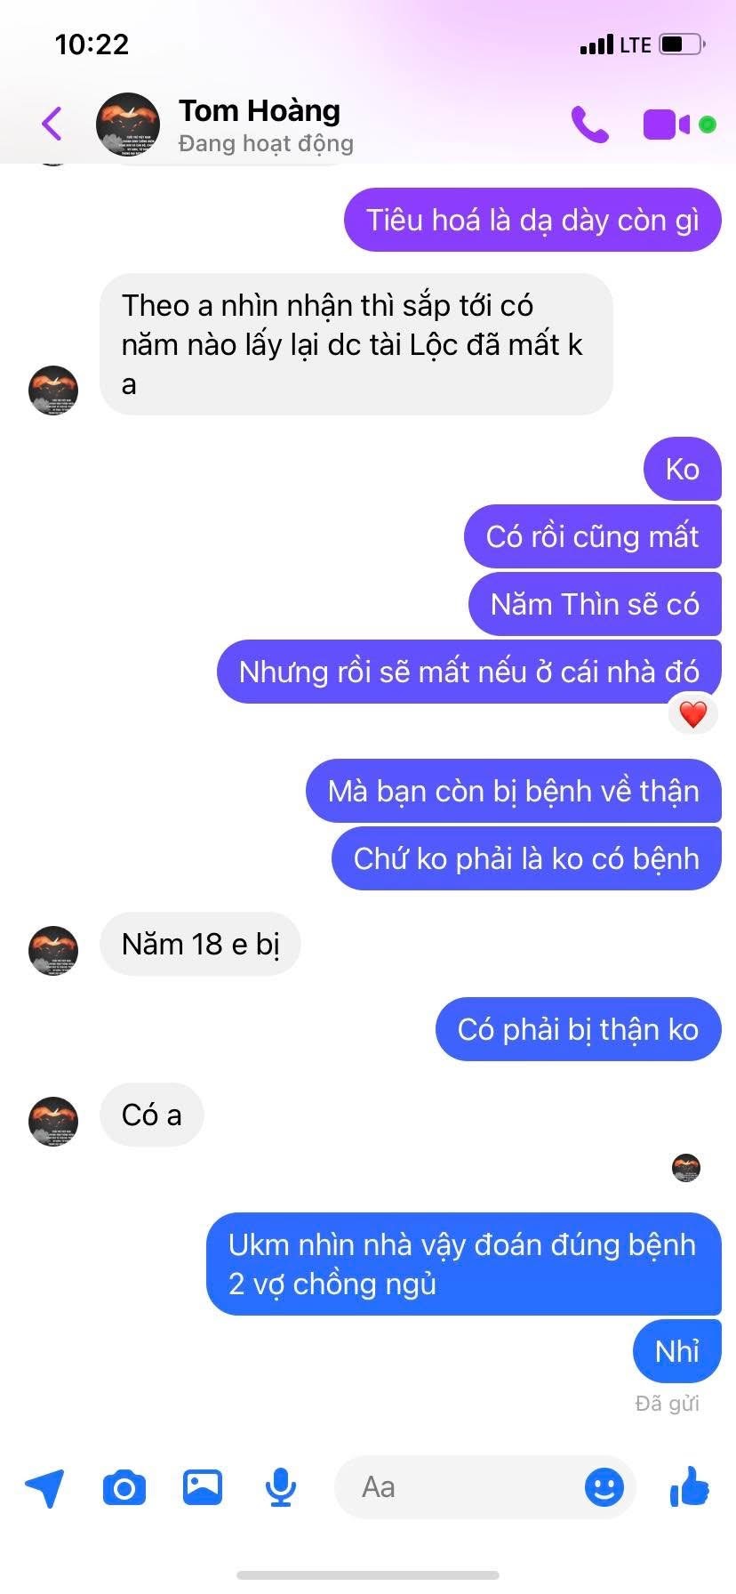Tap microphone to record voice message

(x=281, y=1487)
